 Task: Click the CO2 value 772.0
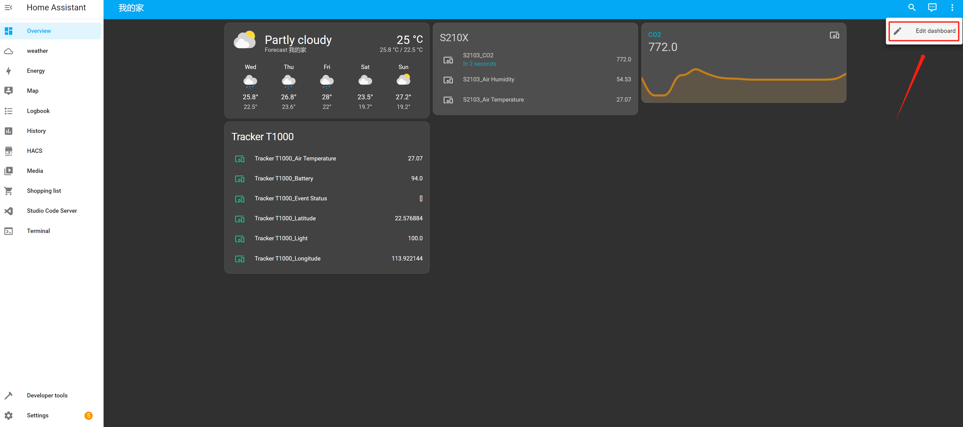(x=663, y=47)
